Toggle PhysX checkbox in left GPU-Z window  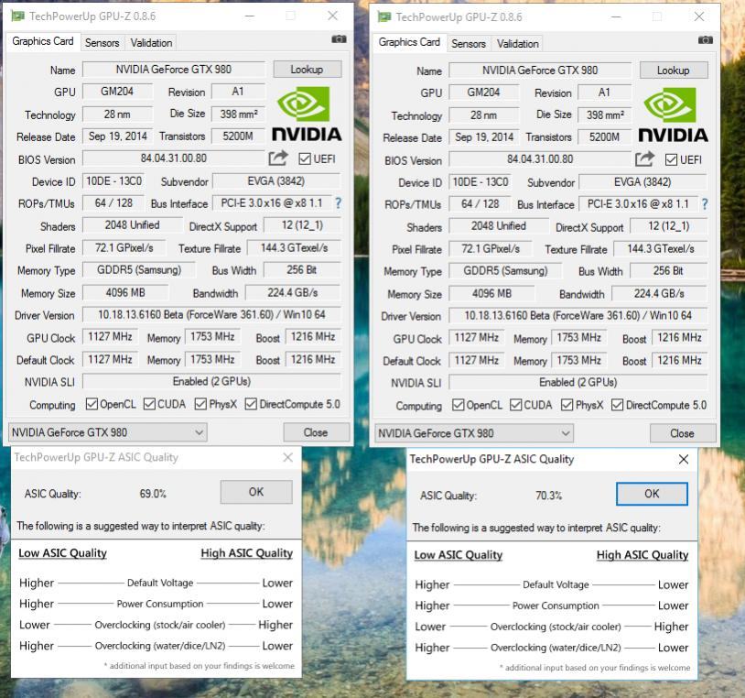[200, 404]
